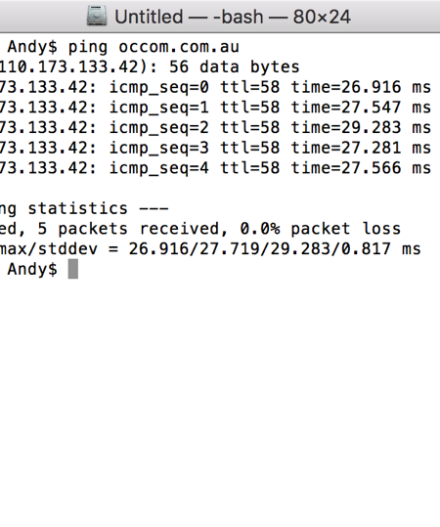Screen dimensions: 440x527
Task: Click the icmp_seq=4 time=27.566 ms line
Action: pos(215,168)
